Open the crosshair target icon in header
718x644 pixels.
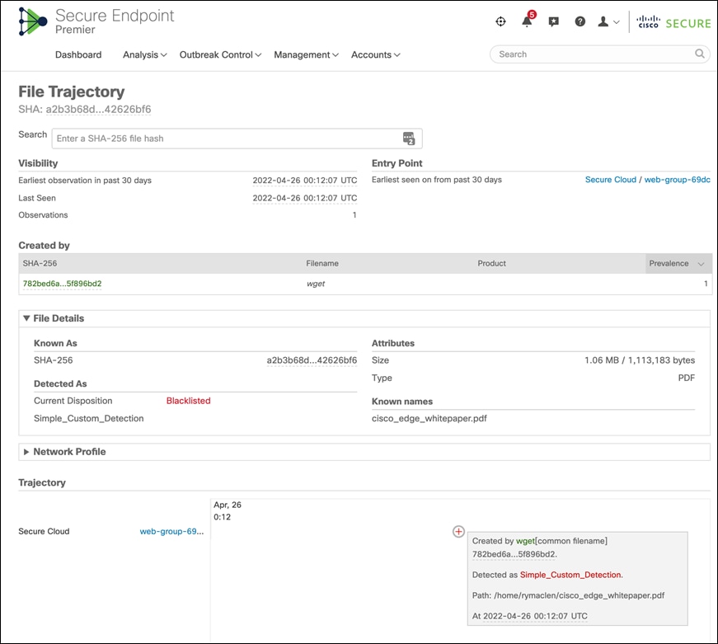pyautogui.click(x=501, y=21)
